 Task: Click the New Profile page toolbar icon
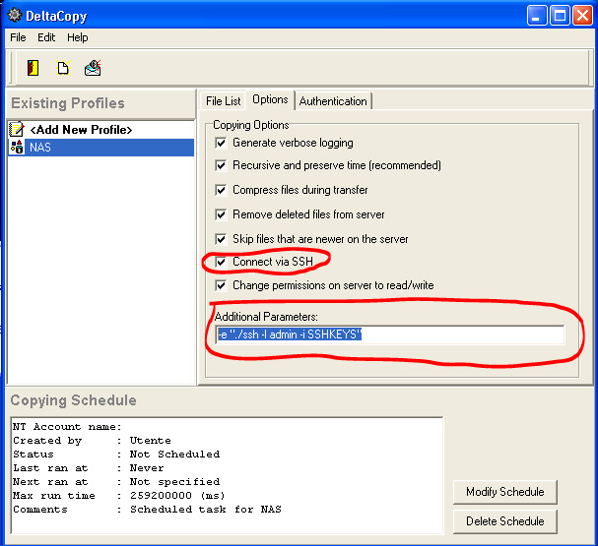(x=63, y=68)
